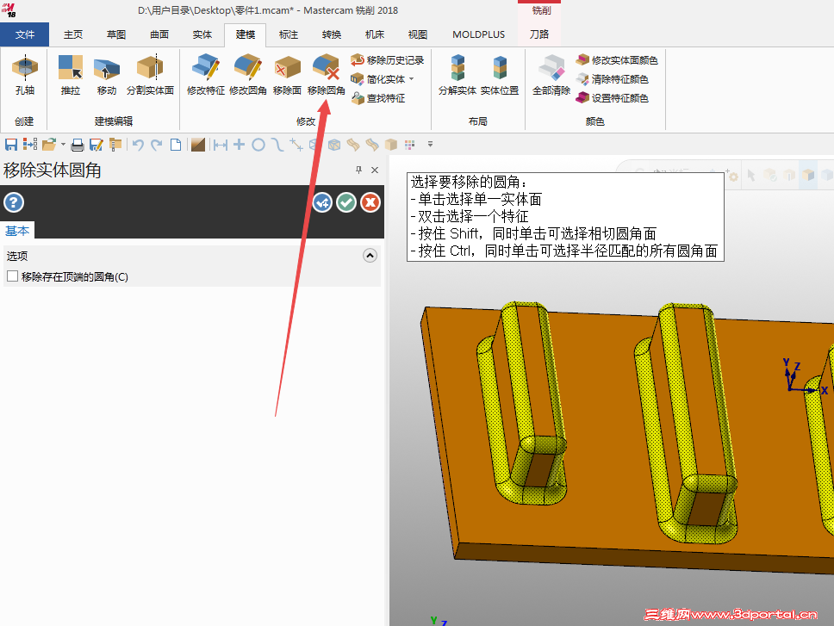Click the green checkmark OK button
The width and height of the screenshot is (834, 626).
tap(346, 202)
